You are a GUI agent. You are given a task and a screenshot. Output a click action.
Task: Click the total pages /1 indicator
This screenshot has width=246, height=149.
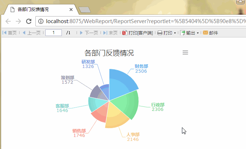[68, 33]
